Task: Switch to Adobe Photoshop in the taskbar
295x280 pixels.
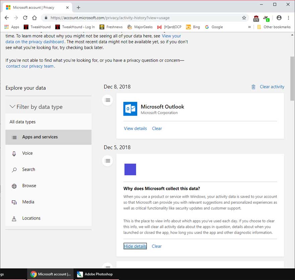Action: [97, 274]
